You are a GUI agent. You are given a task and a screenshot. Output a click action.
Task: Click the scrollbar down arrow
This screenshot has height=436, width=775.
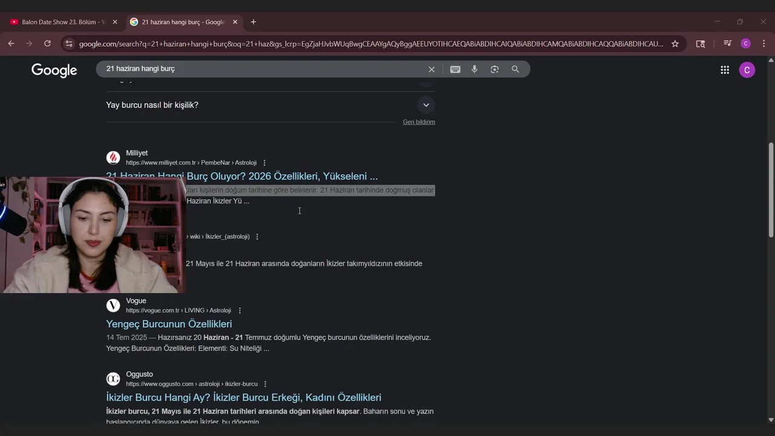click(770, 419)
